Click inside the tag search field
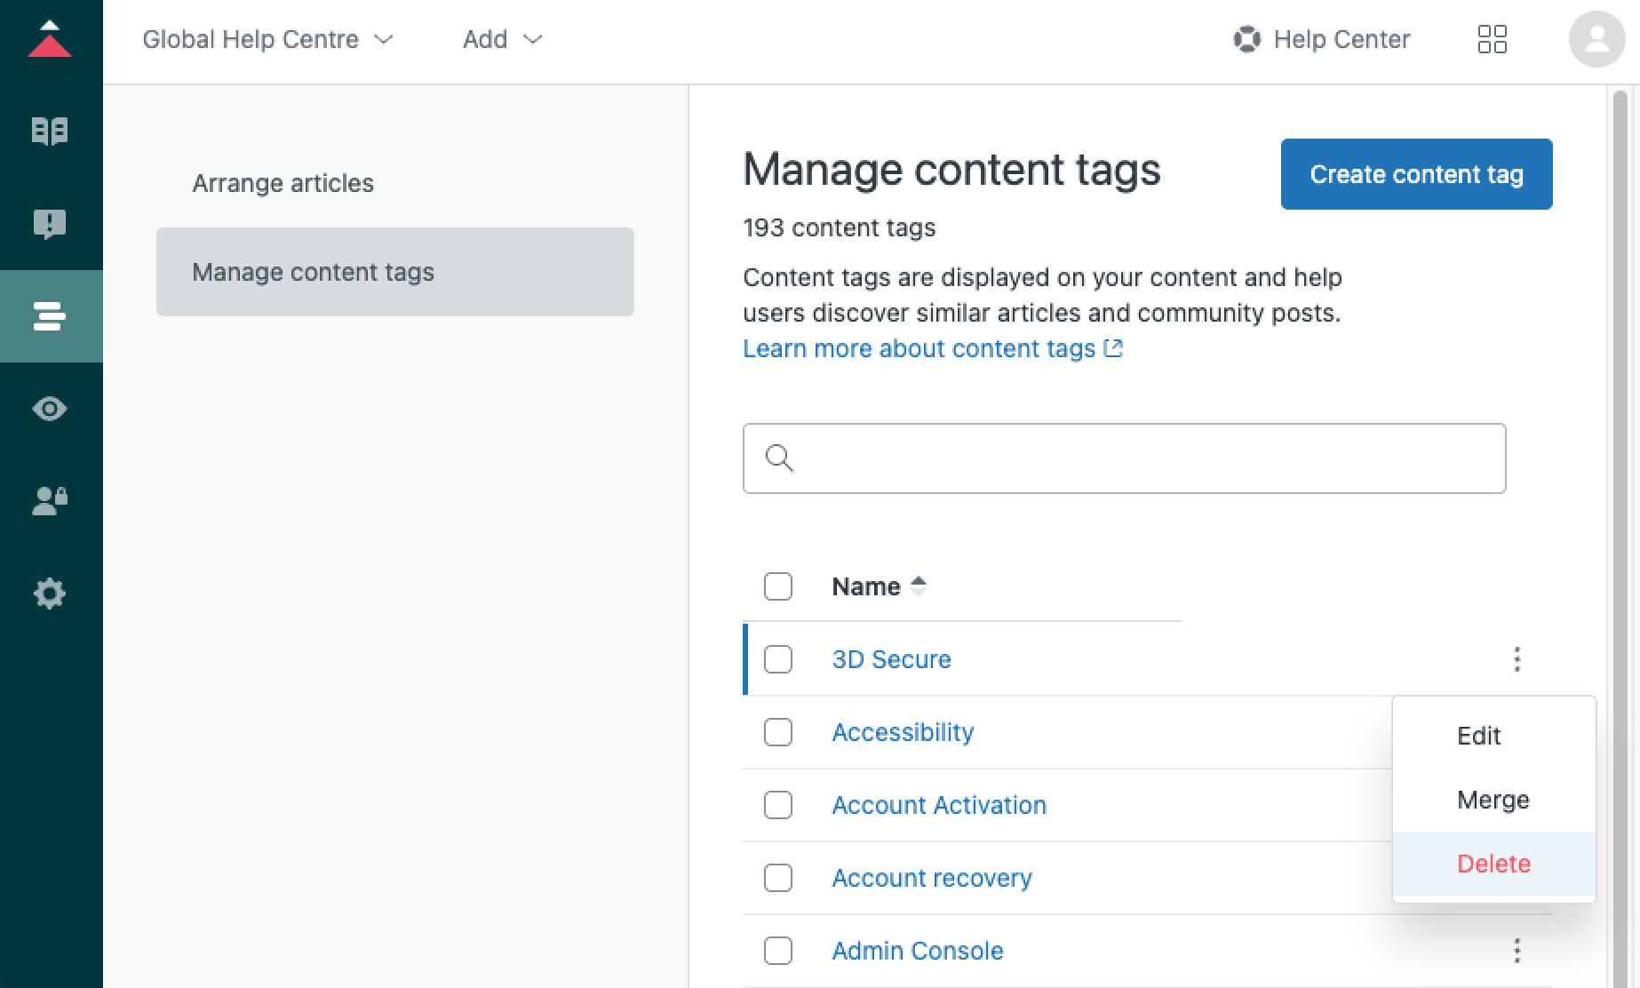 tap(1123, 458)
